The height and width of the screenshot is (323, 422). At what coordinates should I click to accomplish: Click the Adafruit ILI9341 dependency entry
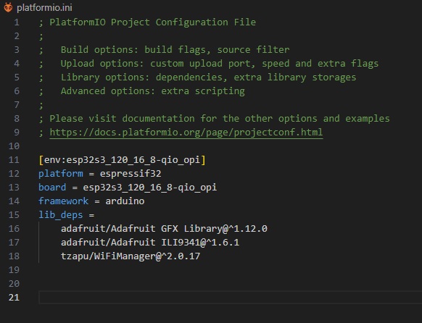click(150, 243)
